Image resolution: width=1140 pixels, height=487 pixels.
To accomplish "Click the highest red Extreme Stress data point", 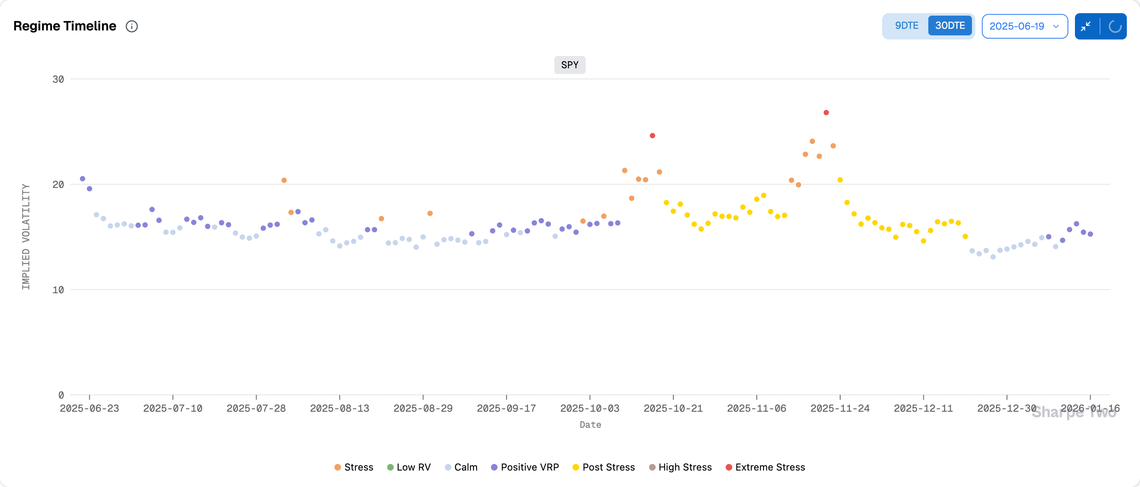I will click(826, 113).
